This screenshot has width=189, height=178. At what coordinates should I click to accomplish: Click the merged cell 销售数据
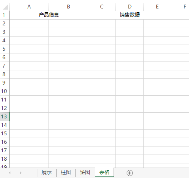pyautogui.click(x=130, y=15)
